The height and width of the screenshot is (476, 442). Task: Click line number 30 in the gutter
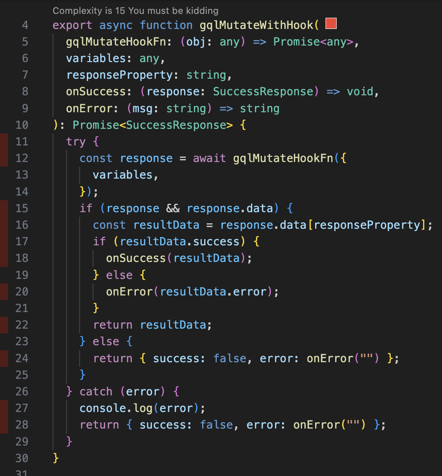click(x=22, y=458)
